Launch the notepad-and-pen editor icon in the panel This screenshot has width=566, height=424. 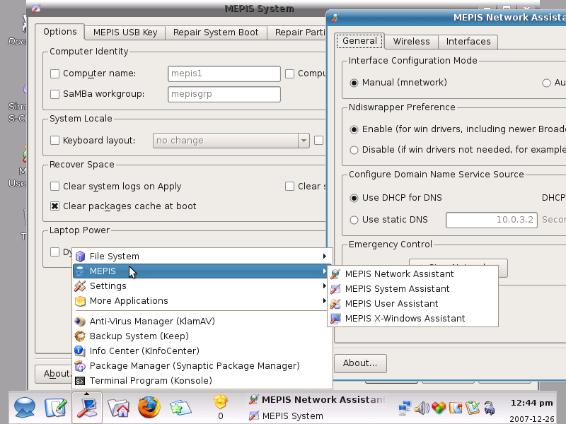click(x=56, y=408)
